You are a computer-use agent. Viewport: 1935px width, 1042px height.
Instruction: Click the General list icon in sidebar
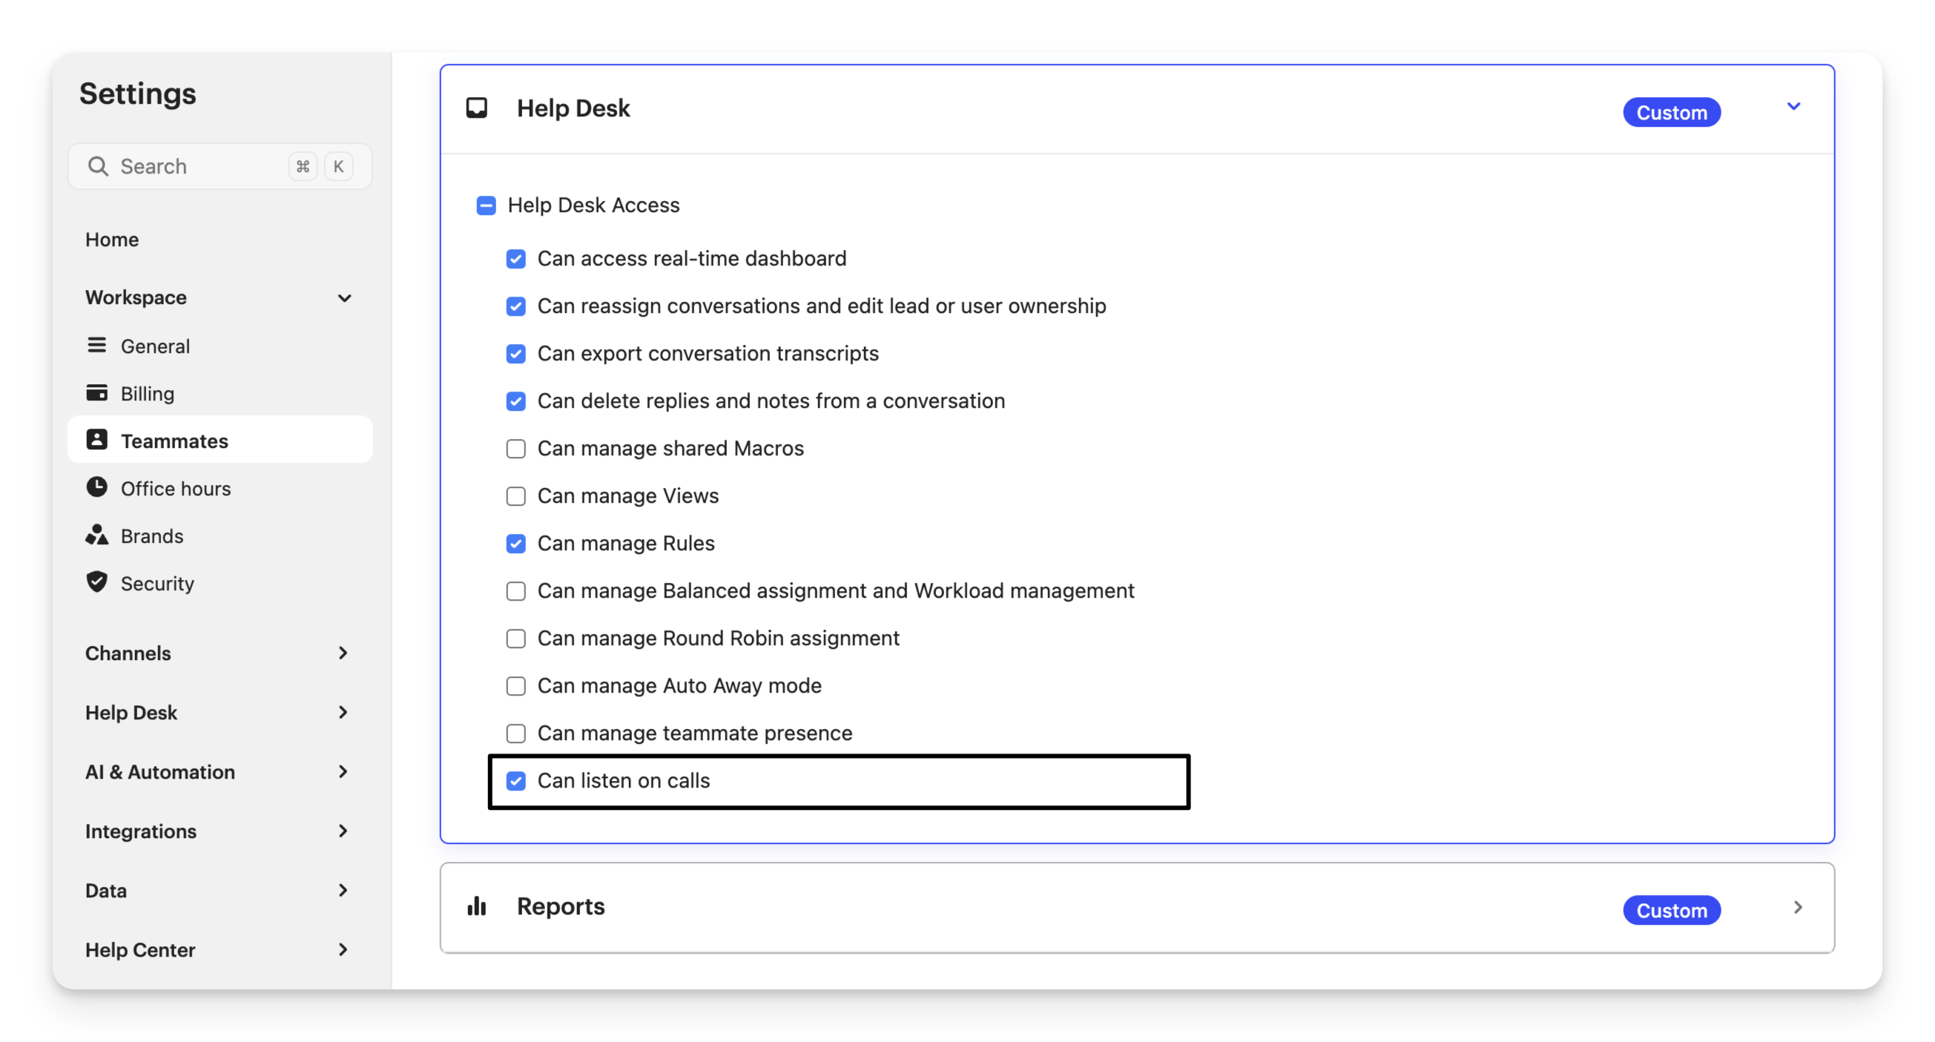(x=96, y=345)
